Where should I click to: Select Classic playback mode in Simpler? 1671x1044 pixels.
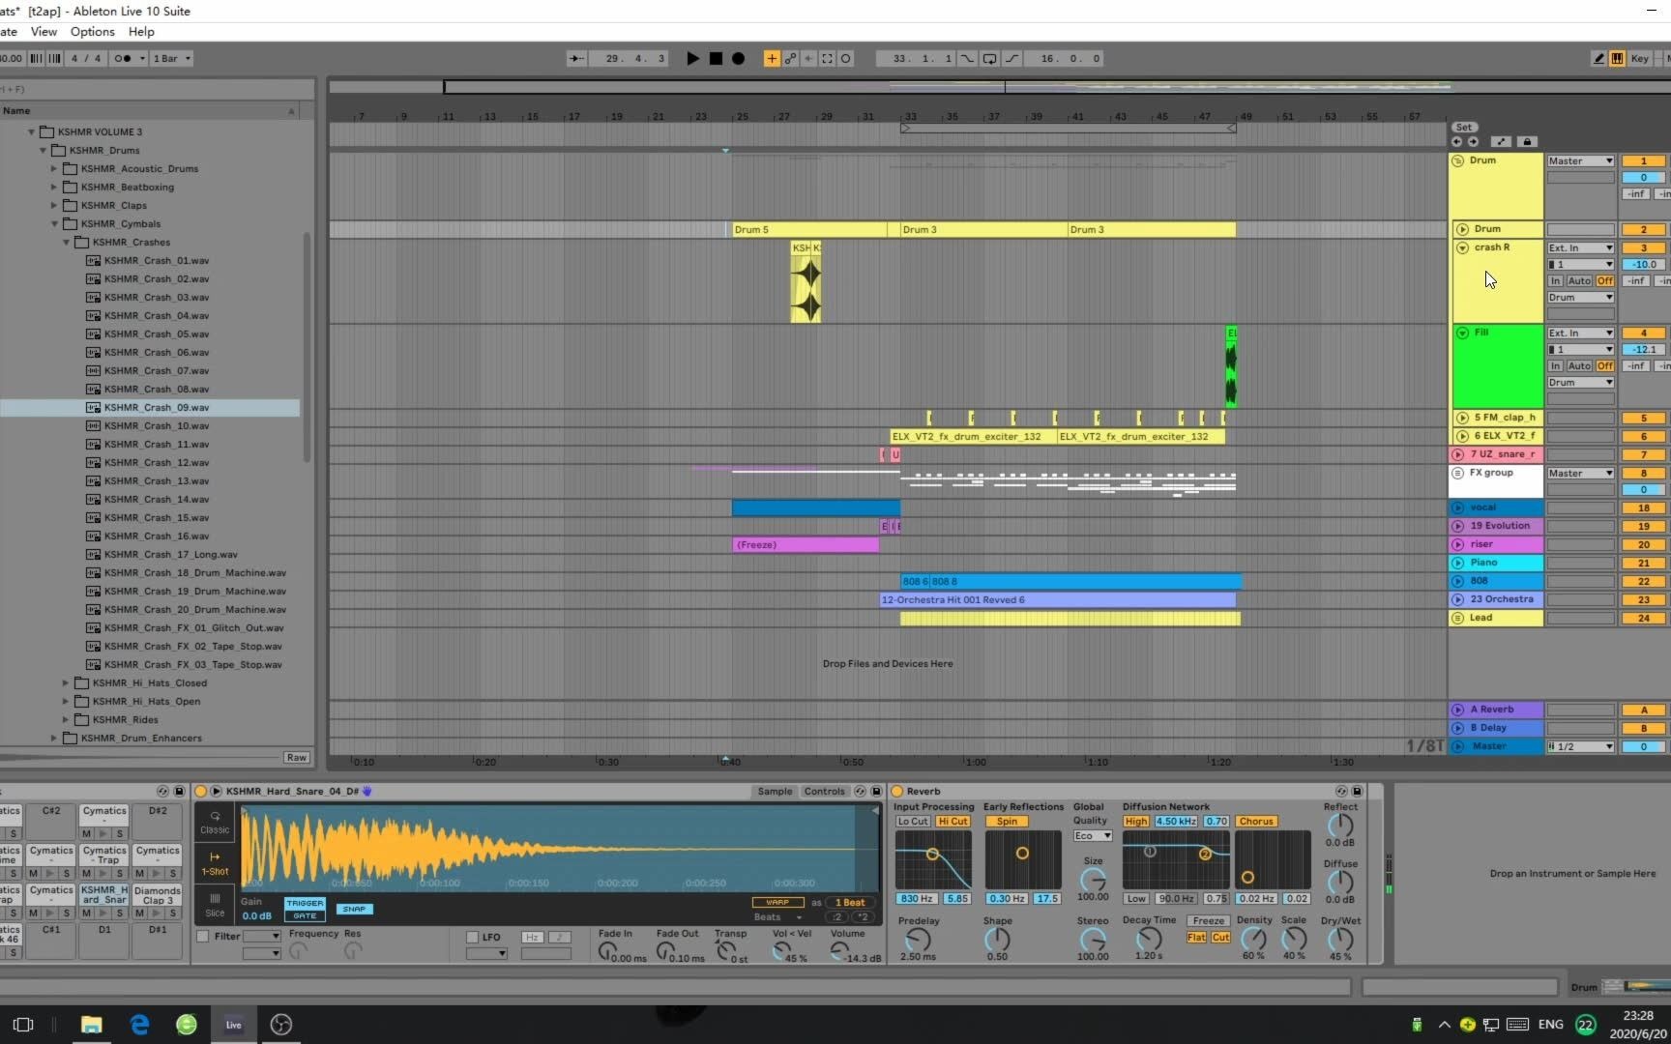(x=215, y=823)
